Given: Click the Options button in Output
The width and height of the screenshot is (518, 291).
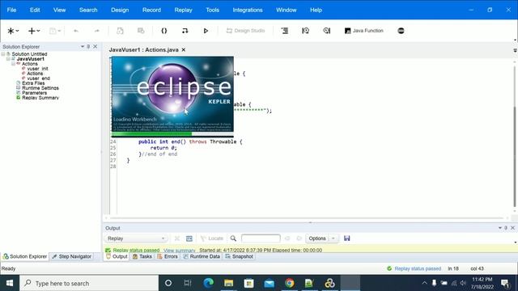Looking at the screenshot, I should (x=317, y=238).
